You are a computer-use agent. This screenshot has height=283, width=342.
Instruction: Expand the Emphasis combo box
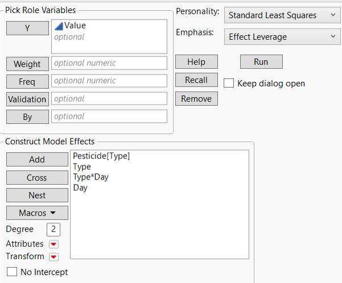click(x=282, y=37)
